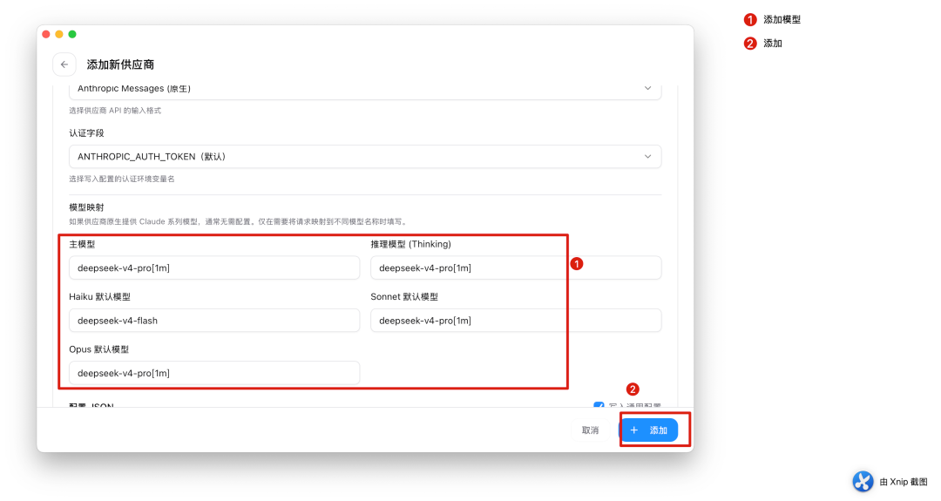The width and height of the screenshot is (941, 501).
Task: Click the 取消 cancel button
Action: tap(590, 430)
